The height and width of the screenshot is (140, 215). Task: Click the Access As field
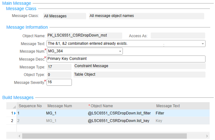pos(178,36)
